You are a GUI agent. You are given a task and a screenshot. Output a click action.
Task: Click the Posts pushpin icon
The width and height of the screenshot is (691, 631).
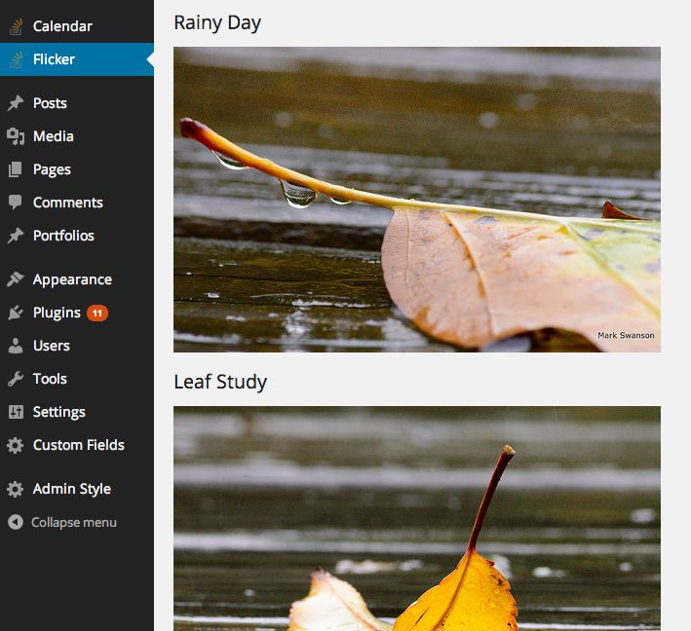16,103
